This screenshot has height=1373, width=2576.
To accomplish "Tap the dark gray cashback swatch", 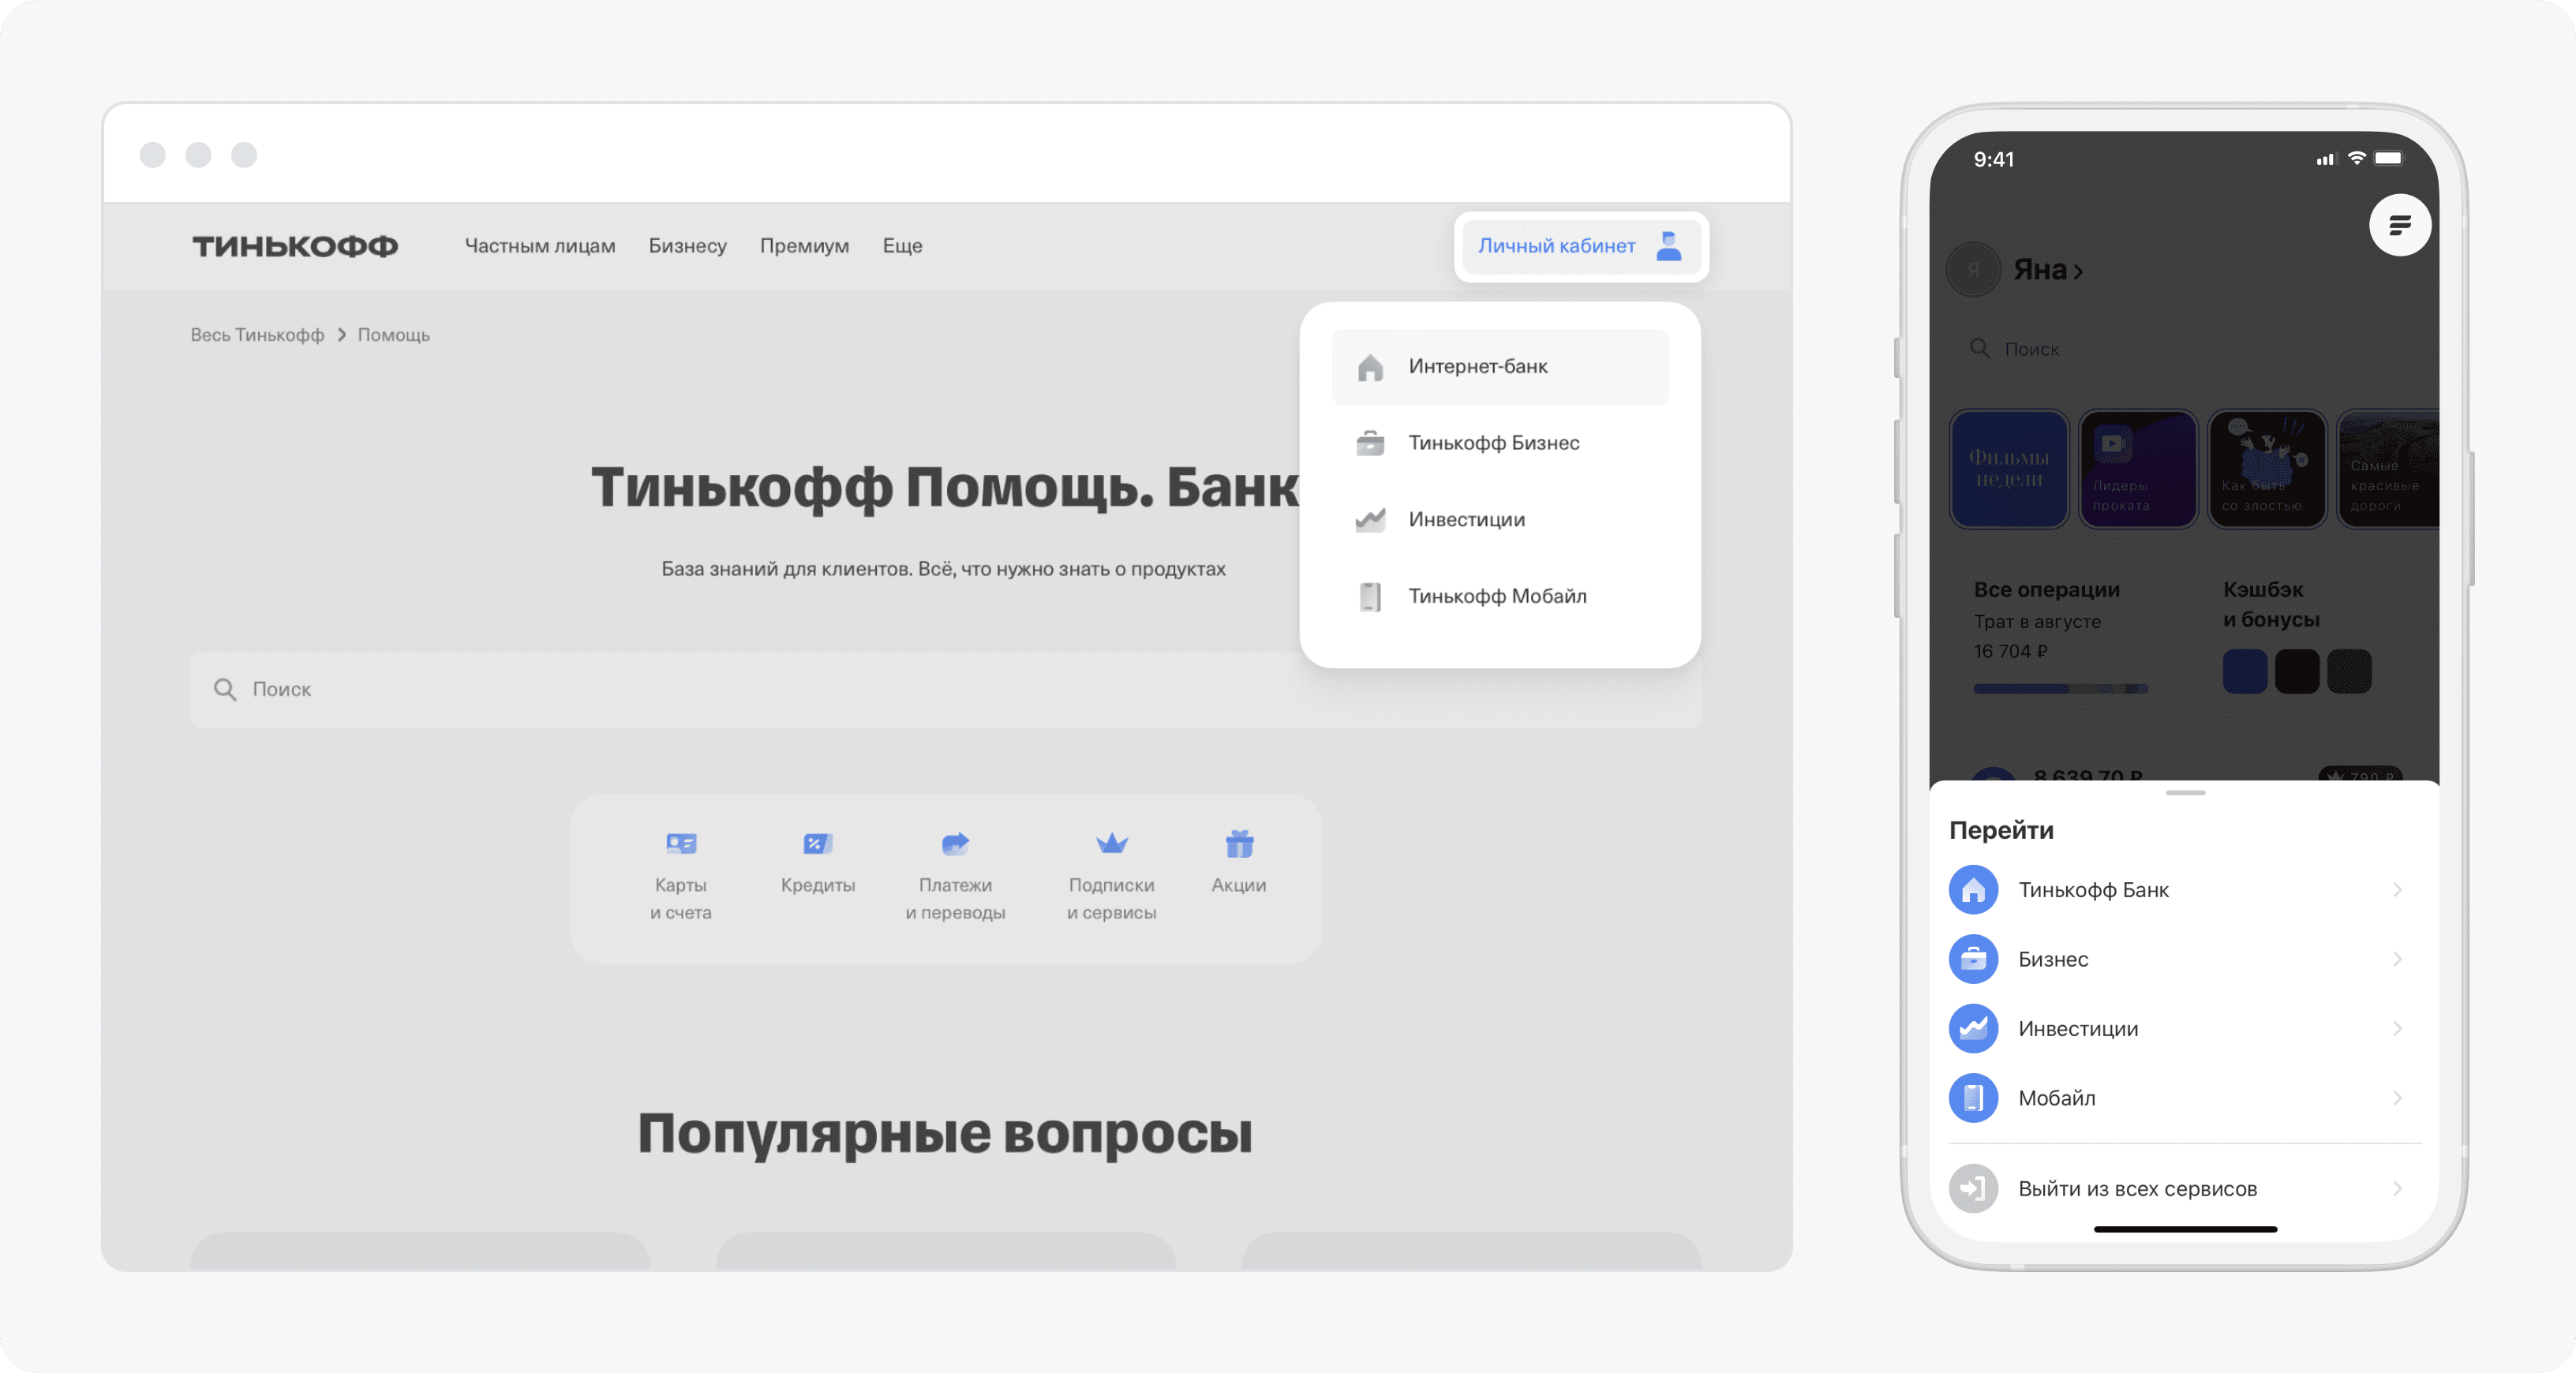I will point(2349,671).
